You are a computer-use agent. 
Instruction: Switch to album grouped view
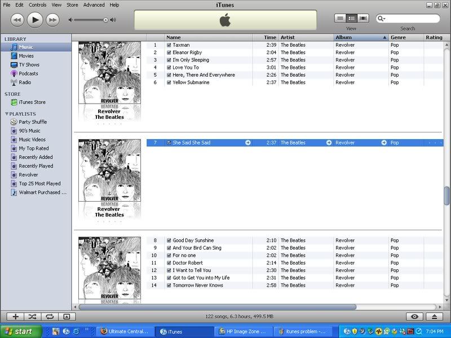click(x=351, y=19)
